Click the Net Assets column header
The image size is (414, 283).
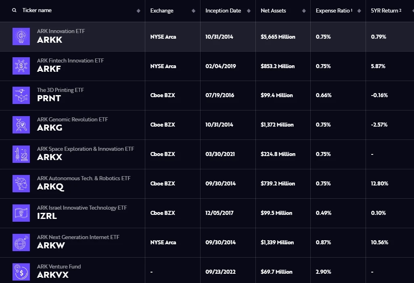click(x=273, y=11)
